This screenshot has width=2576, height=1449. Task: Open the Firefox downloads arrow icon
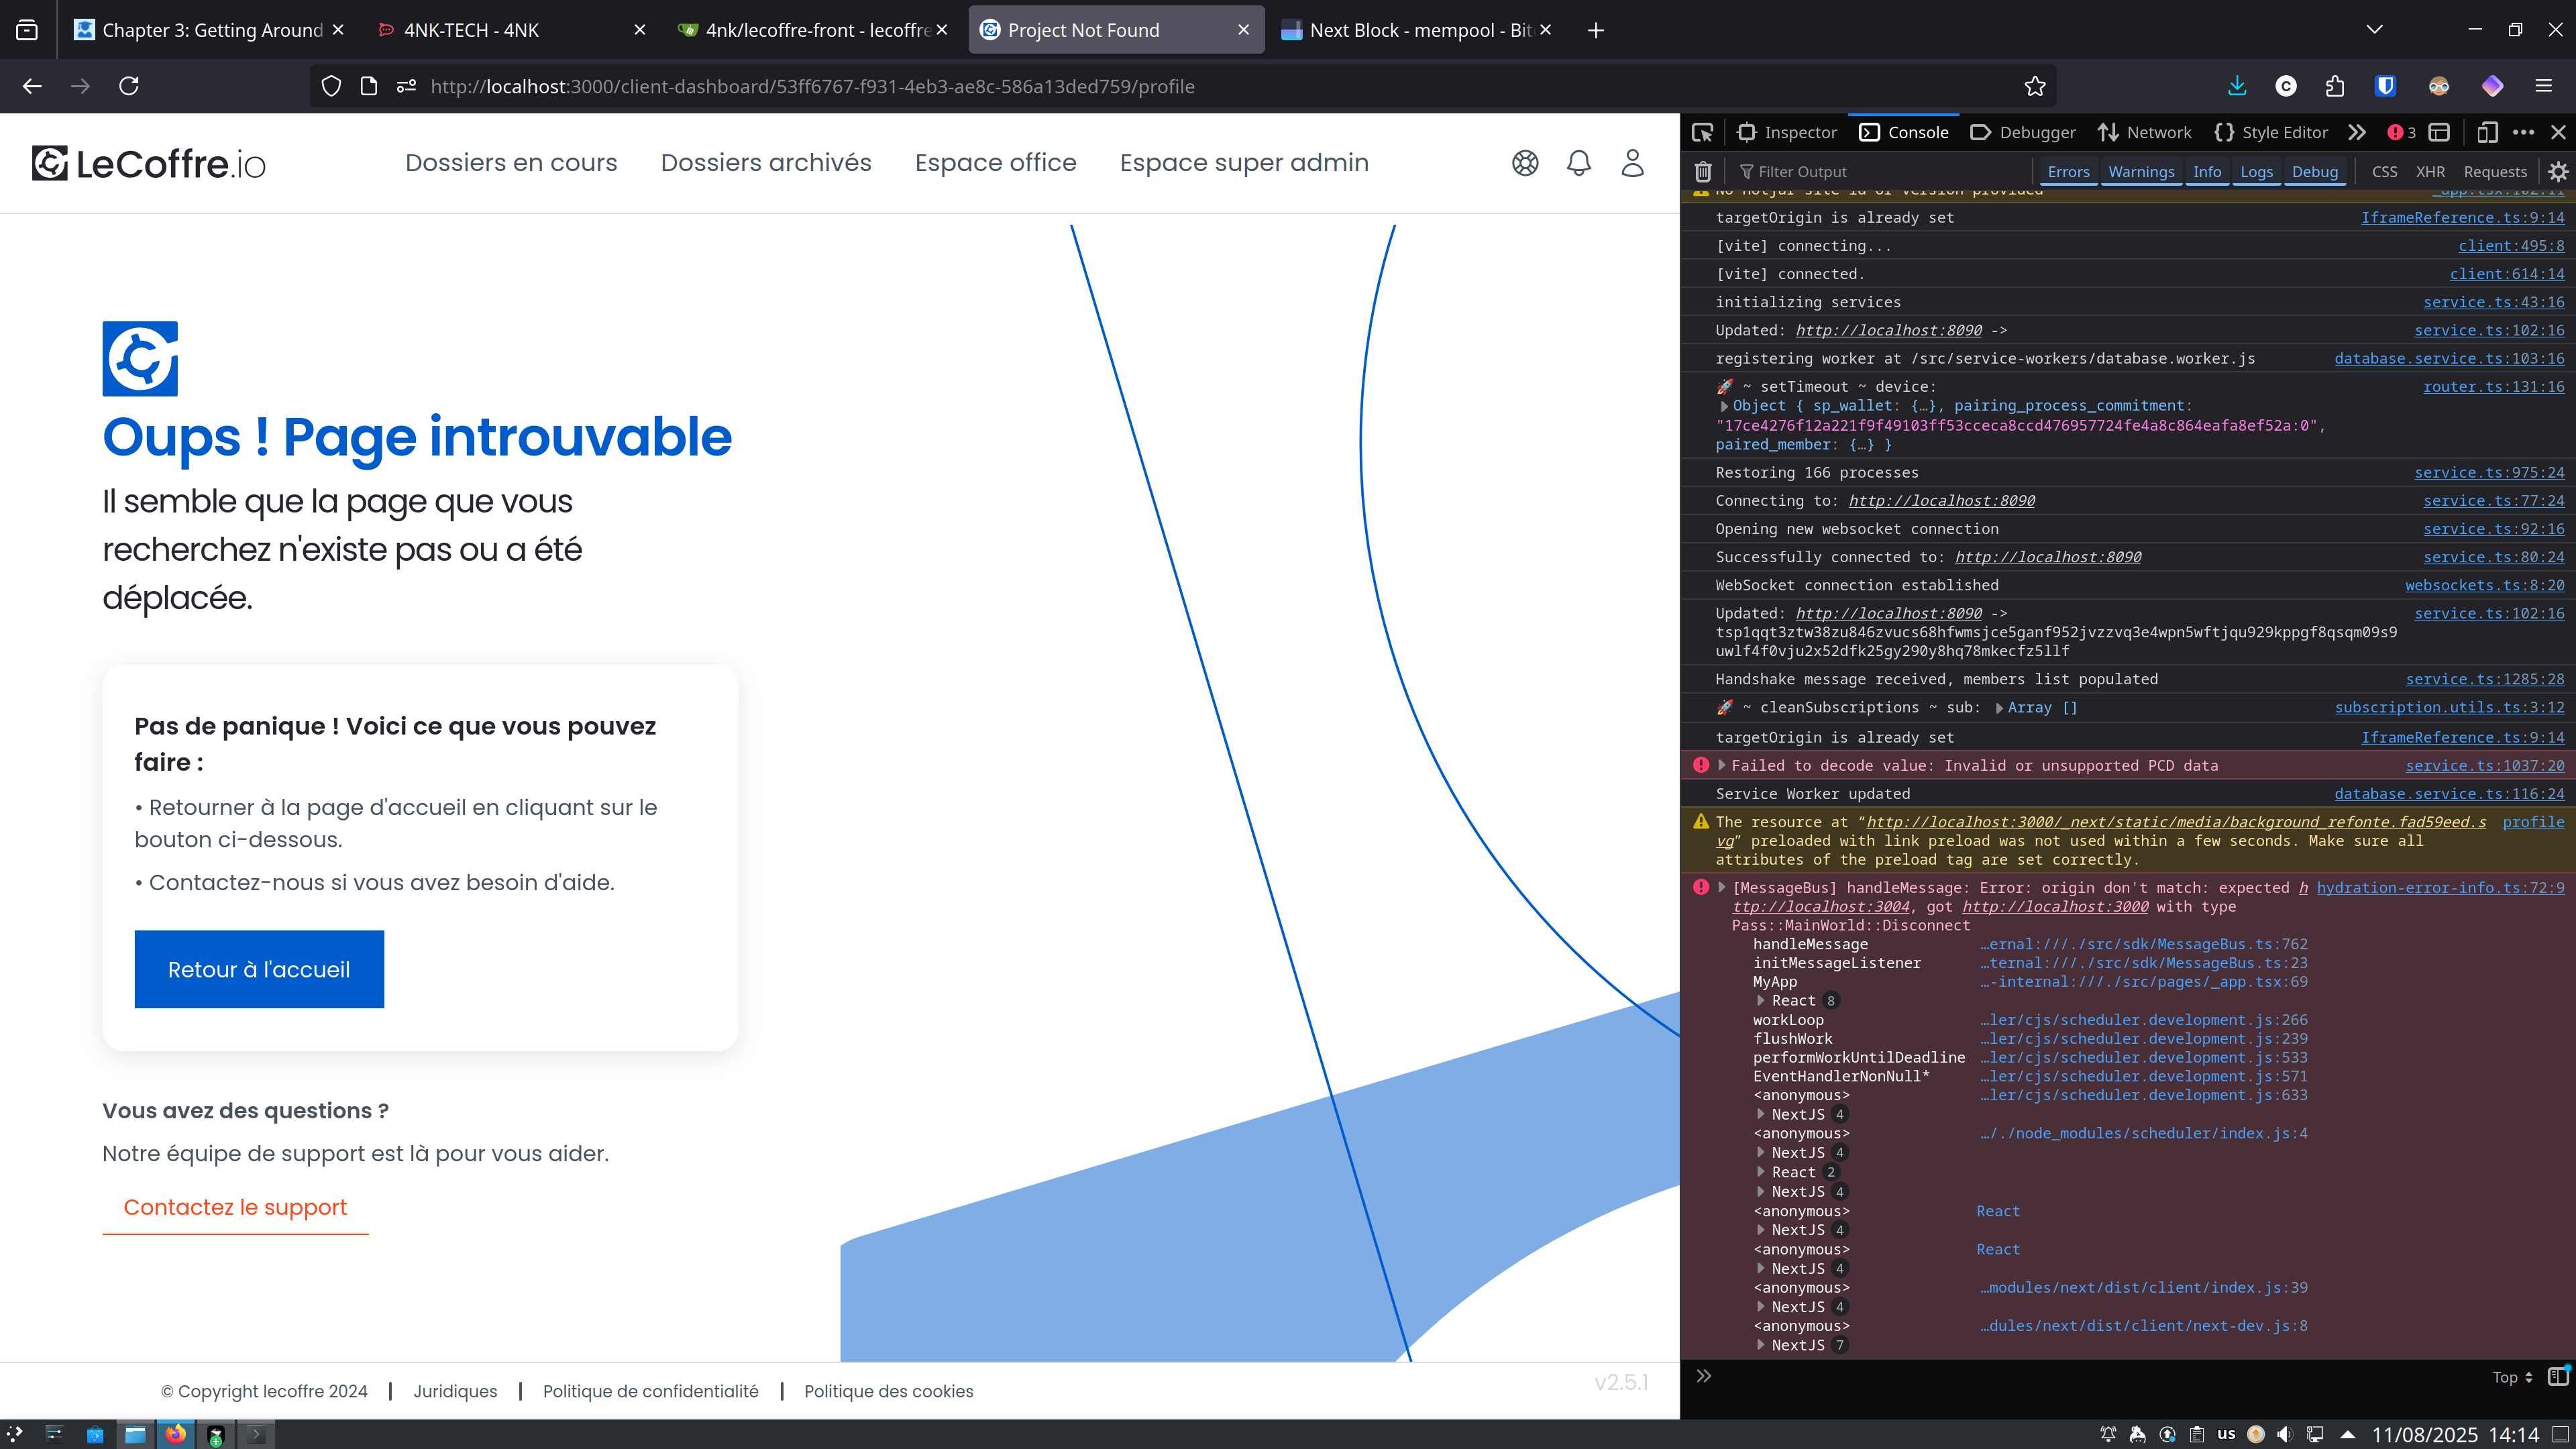coord(2237,86)
